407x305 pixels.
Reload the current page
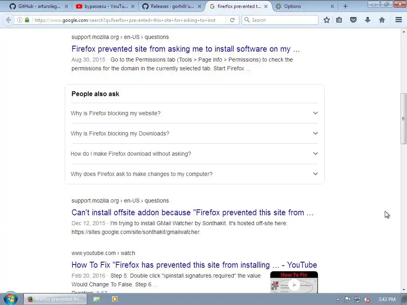pos(232,20)
